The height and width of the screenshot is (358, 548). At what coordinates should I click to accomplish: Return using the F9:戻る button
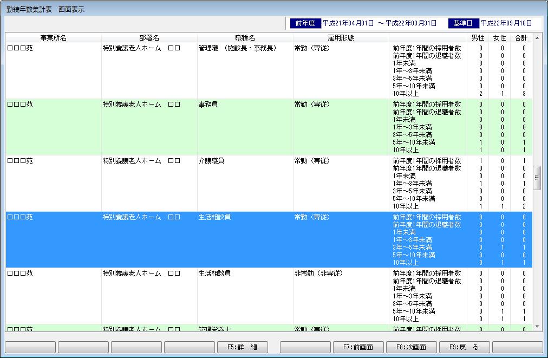coord(464,347)
